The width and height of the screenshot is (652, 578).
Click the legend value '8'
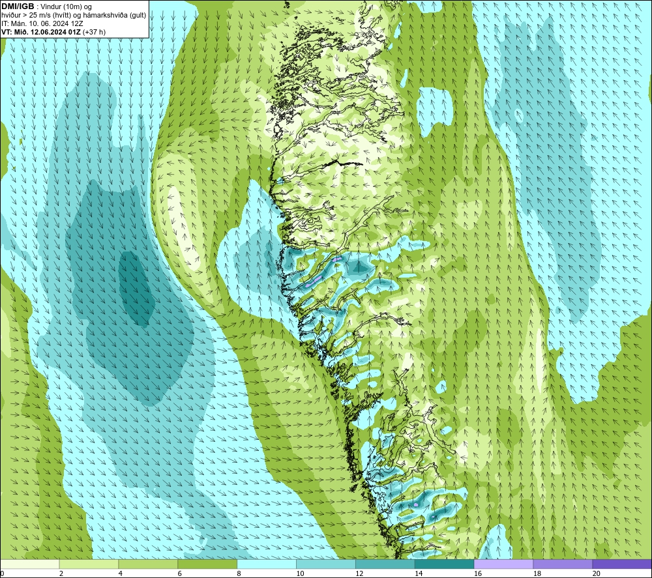click(239, 573)
